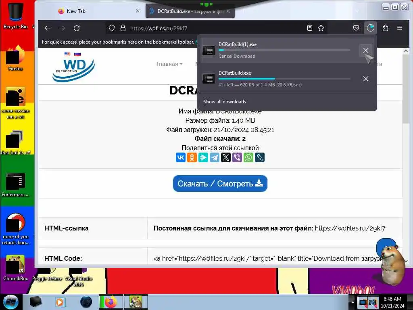Click the DCRatBuild(1).exe progress bar
This screenshot has width=413, height=310.
pos(284,50)
